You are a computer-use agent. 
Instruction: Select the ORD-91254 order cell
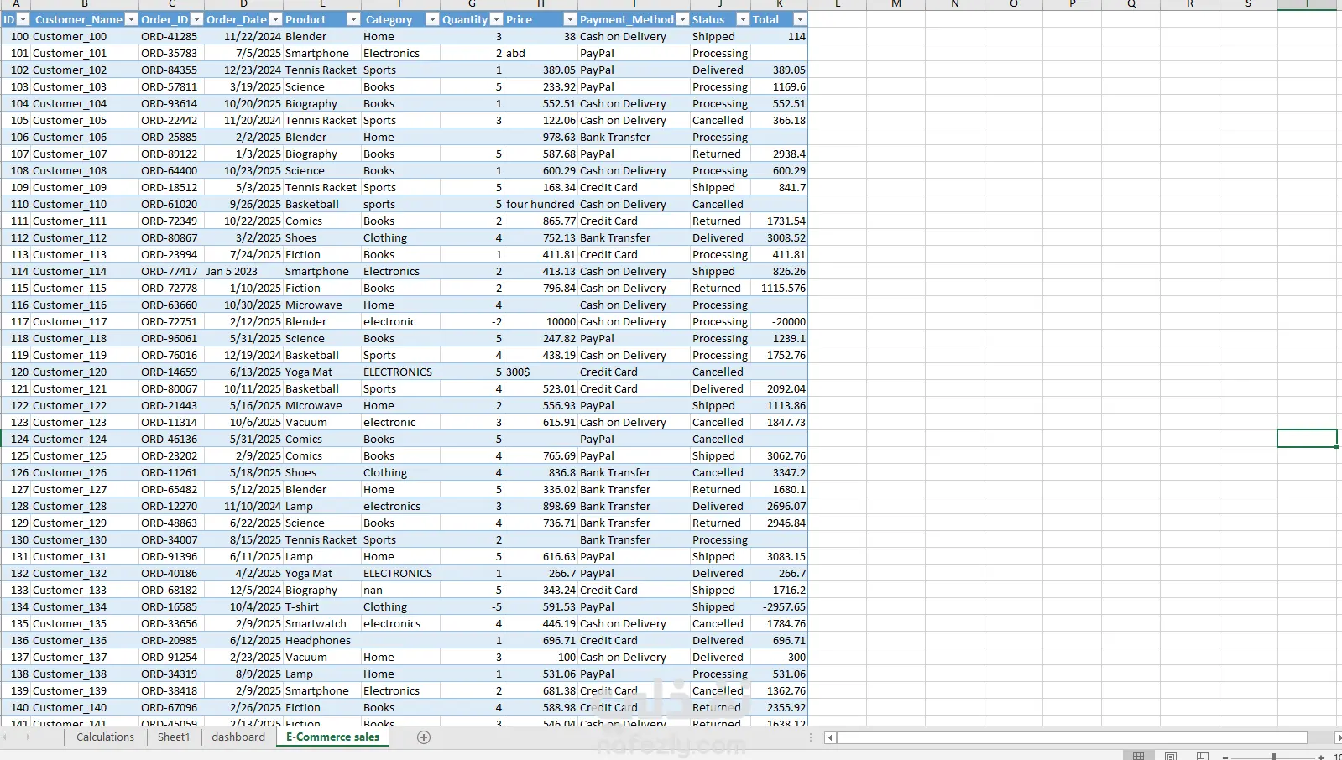(171, 657)
